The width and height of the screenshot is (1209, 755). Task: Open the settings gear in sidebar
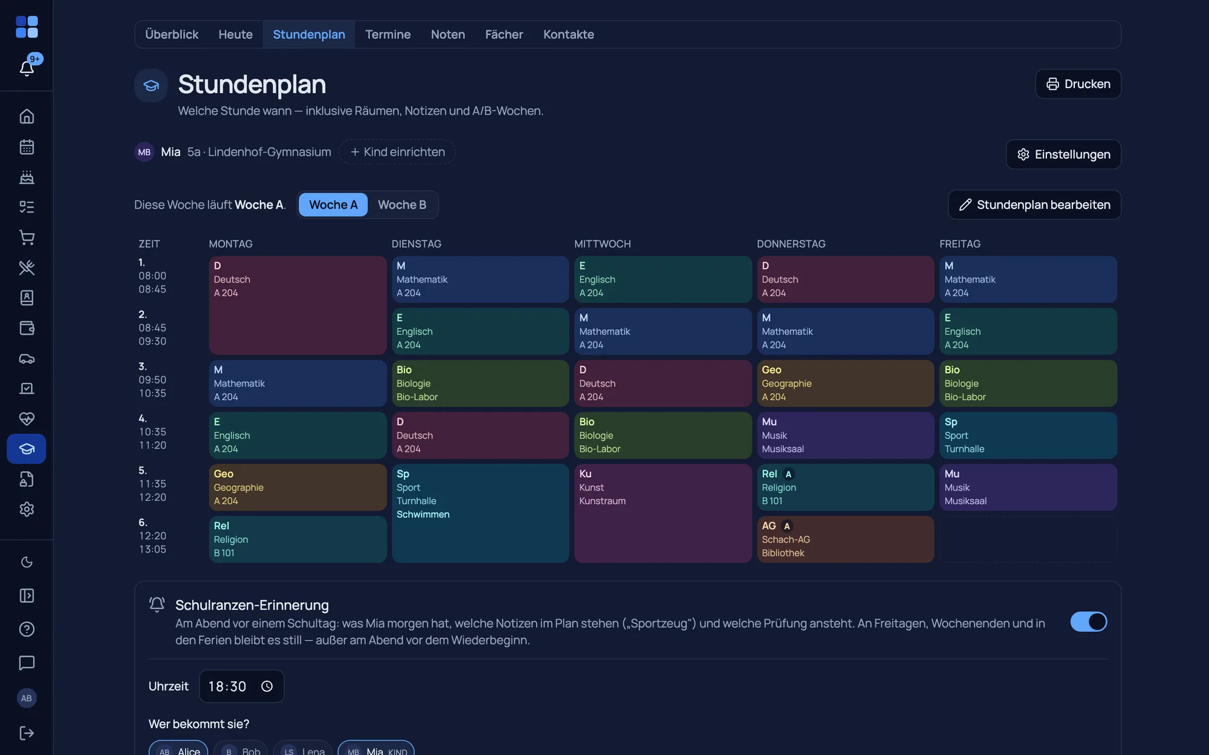click(x=27, y=509)
